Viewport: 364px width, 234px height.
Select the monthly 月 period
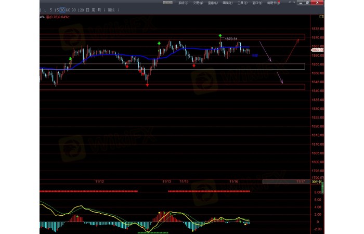[x=99, y=10]
